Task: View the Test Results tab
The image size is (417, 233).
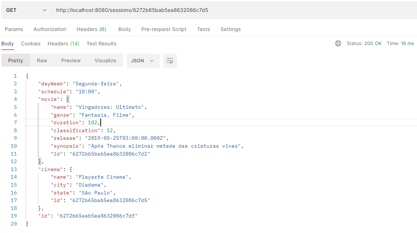Action: pyautogui.click(x=101, y=43)
